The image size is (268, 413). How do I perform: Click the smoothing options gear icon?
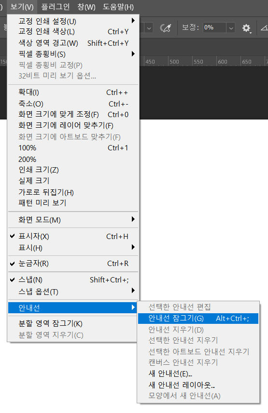click(247, 28)
